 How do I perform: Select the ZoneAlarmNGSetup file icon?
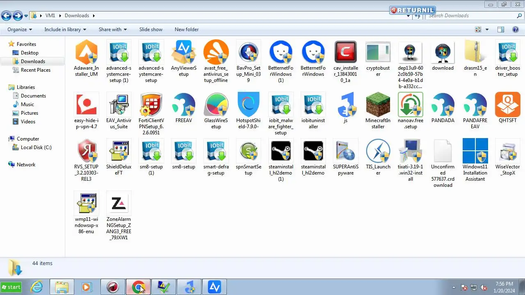click(x=119, y=204)
